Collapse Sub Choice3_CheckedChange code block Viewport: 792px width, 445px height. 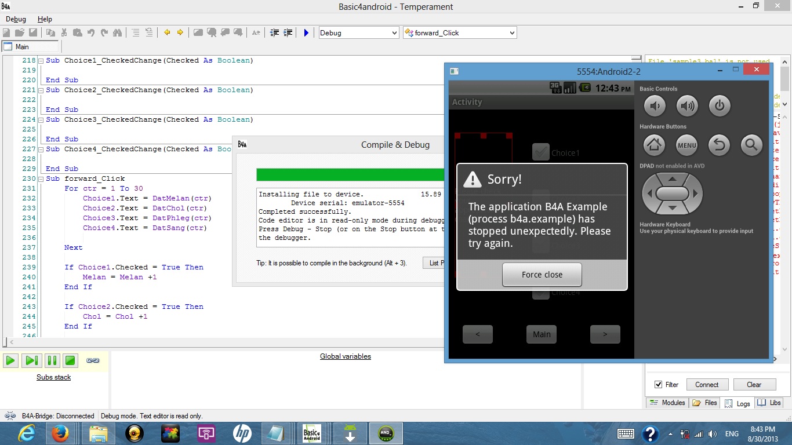41,119
